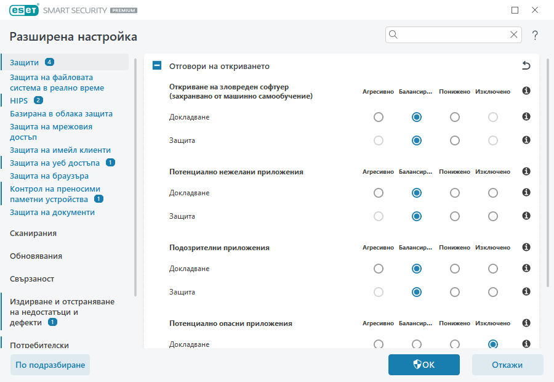Click the По подразбиране button
554x382 pixels.
[49, 365]
